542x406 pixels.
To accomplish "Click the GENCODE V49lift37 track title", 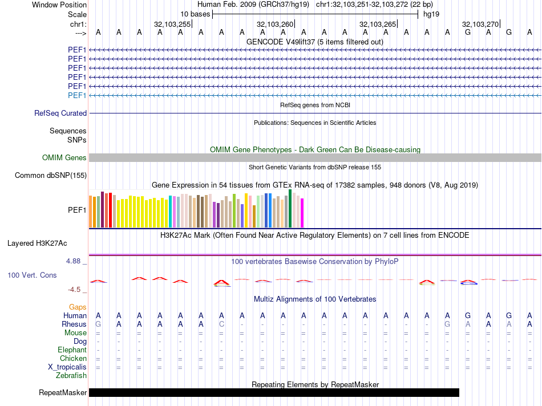I will click(314, 42).
